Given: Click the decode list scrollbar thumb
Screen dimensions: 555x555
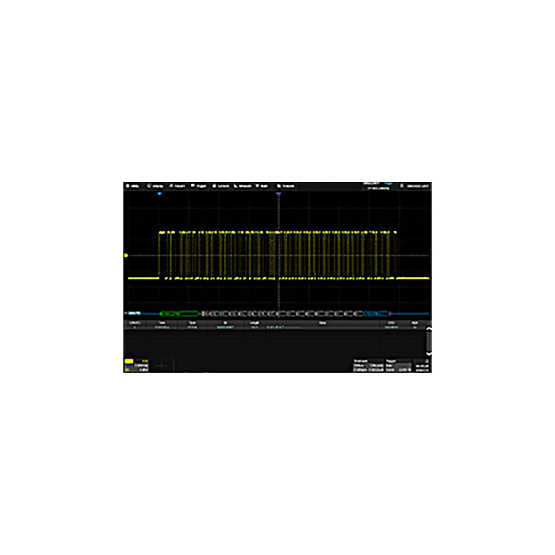Looking at the screenshot, I should pos(429,341).
